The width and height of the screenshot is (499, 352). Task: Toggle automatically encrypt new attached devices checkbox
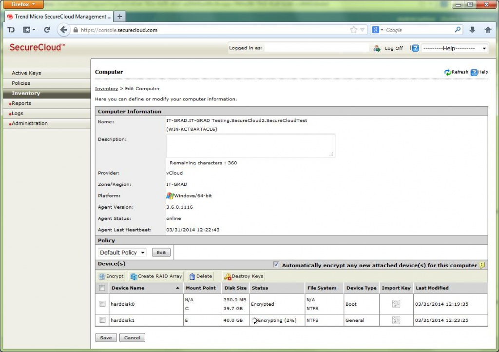coord(276,265)
